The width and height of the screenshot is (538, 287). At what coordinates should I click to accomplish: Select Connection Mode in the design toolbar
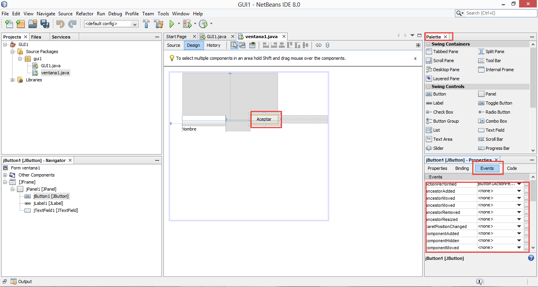pos(243,45)
